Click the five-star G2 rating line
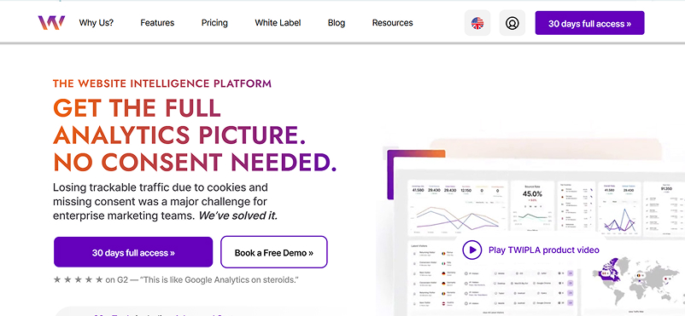Viewport: 685px width, 316px height. pyautogui.click(x=176, y=280)
